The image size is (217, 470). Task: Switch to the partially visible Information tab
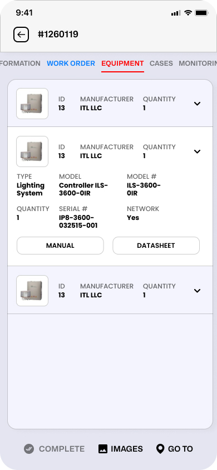(x=20, y=63)
